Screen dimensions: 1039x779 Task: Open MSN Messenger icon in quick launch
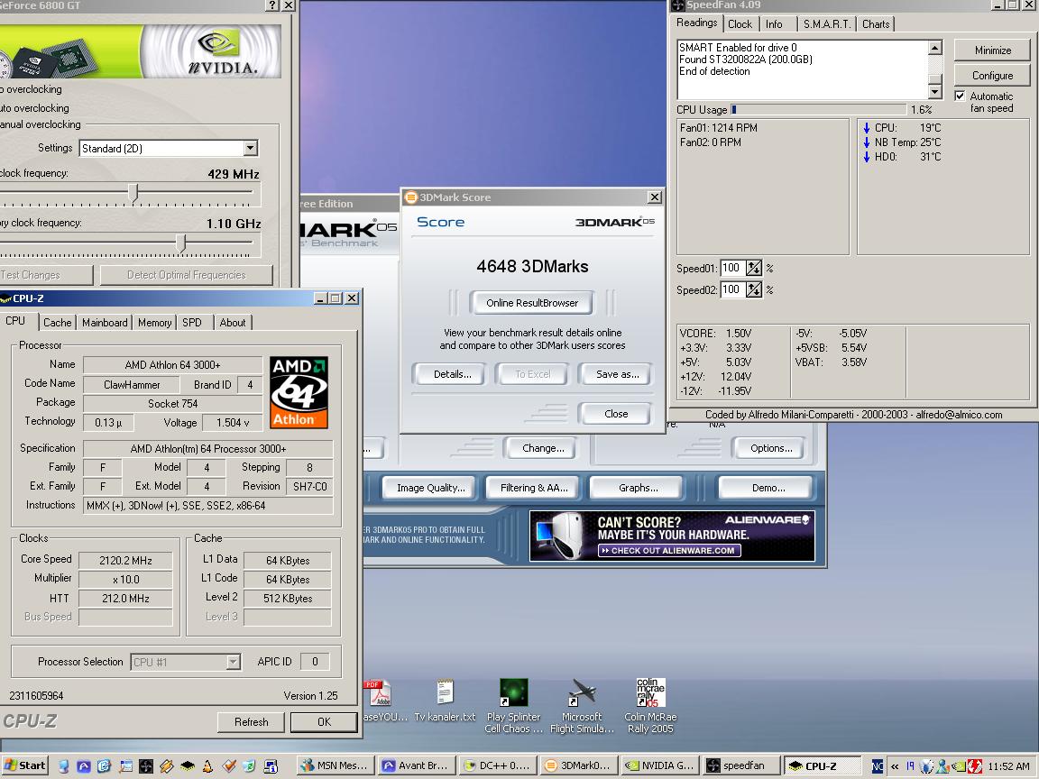click(63, 766)
